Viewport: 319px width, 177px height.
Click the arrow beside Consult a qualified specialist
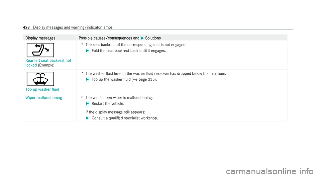tap(87, 118)
